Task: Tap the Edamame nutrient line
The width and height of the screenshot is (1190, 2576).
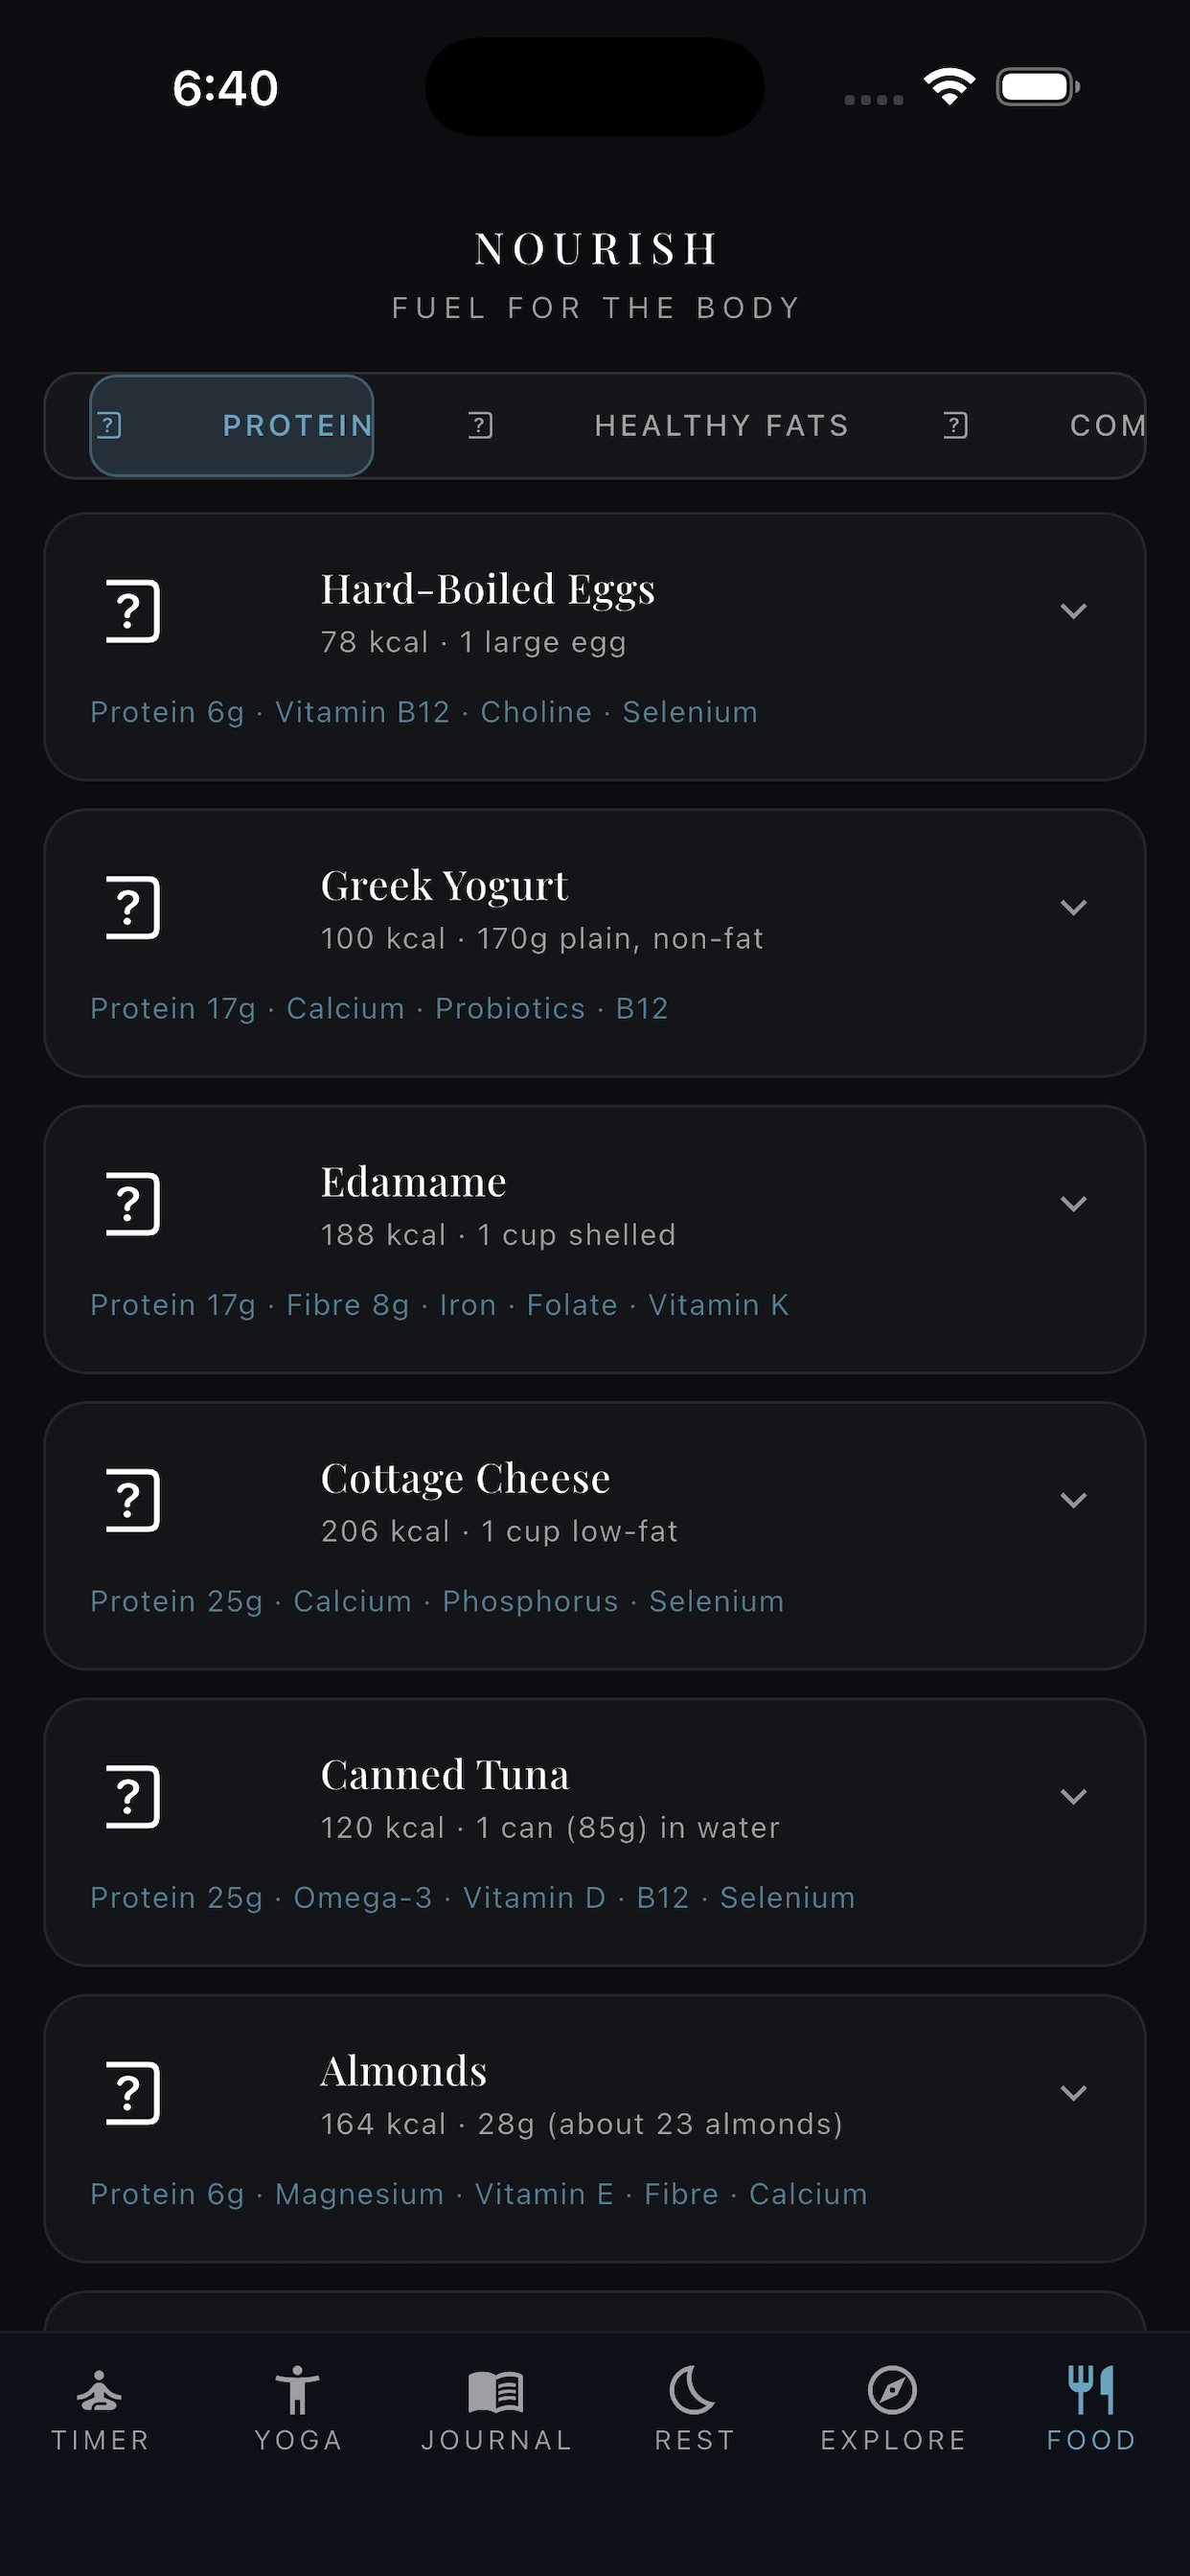Action: click(x=439, y=1305)
